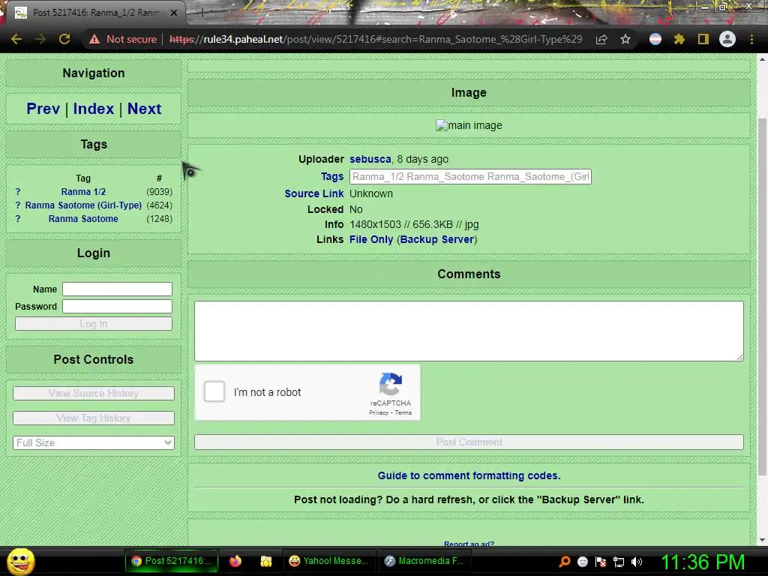Click the smiley face start button

tap(20, 561)
